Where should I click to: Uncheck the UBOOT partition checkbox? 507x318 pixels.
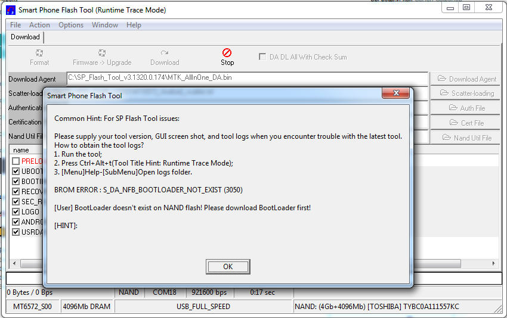(x=16, y=171)
